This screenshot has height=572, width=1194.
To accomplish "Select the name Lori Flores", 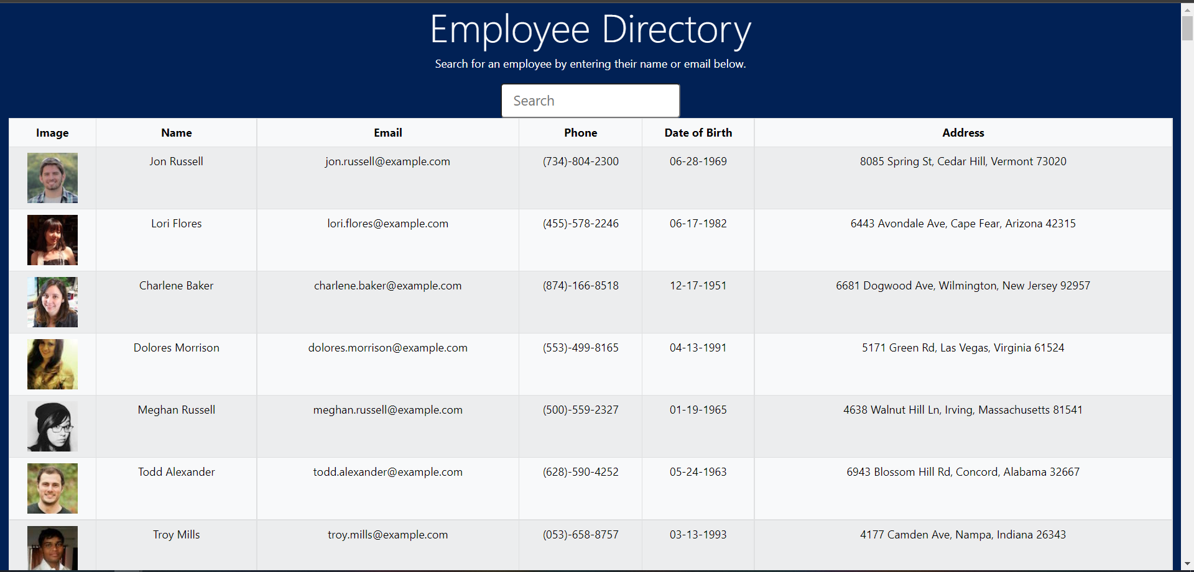I will coord(177,224).
